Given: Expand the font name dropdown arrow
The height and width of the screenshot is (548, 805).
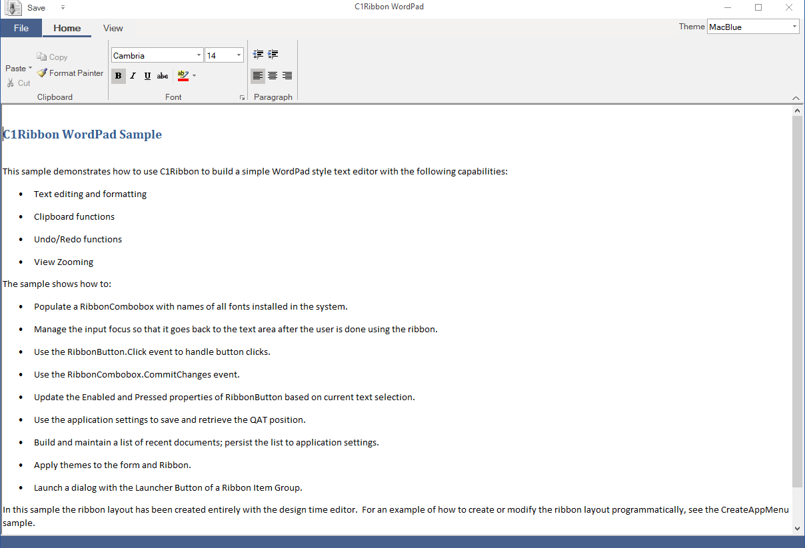Looking at the screenshot, I should point(199,55).
